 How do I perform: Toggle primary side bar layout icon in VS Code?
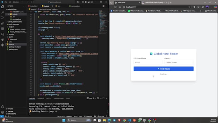pos(86,2)
